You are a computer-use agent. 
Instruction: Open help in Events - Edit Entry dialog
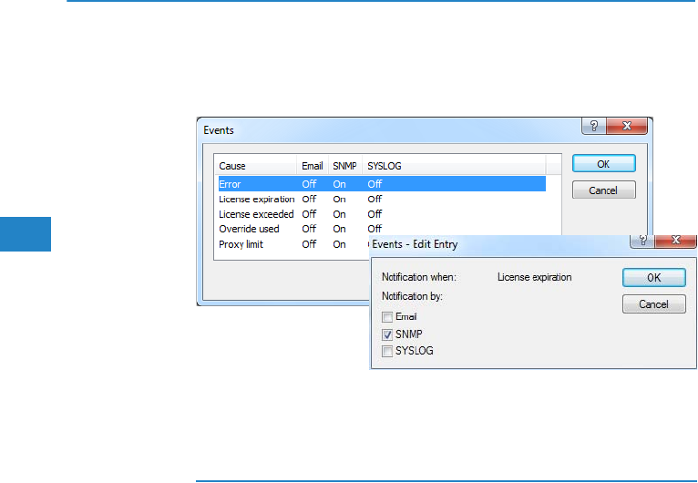(644, 241)
